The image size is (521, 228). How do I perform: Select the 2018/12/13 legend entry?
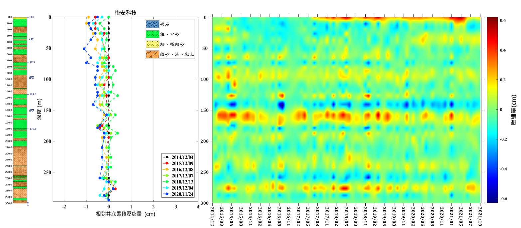tap(182, 182)
